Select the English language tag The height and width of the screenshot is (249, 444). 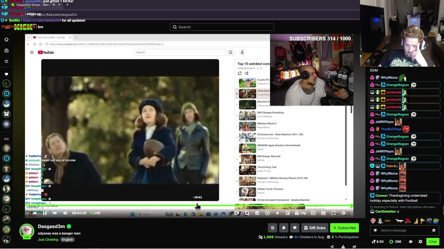(x=67, y=240)
